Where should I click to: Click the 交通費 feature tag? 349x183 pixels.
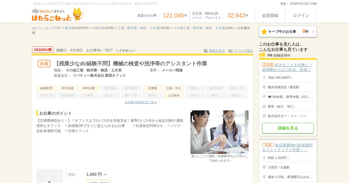(x=152, y=88)
